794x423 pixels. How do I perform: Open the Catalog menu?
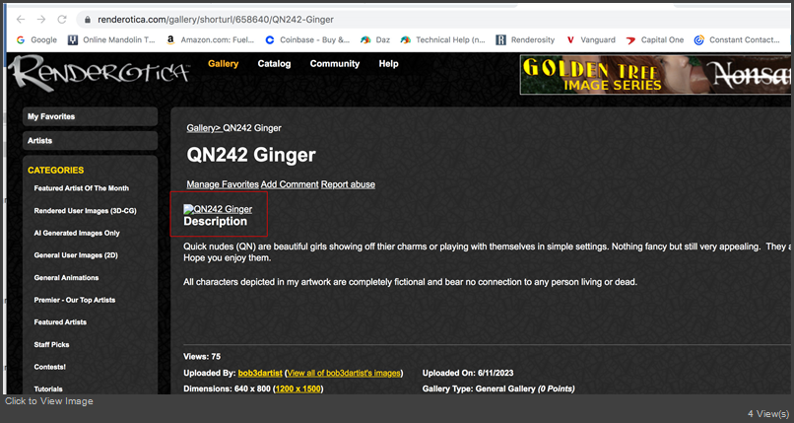pos(274,64)
